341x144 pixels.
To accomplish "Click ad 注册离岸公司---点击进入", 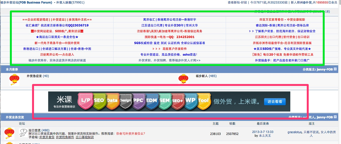I will (57, 55).
